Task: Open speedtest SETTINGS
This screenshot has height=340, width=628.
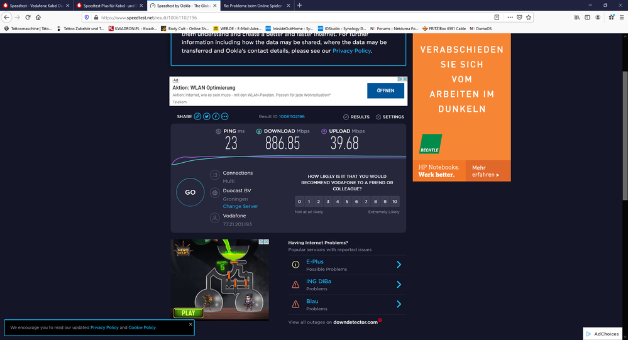Action: click(x=390, y=117)
